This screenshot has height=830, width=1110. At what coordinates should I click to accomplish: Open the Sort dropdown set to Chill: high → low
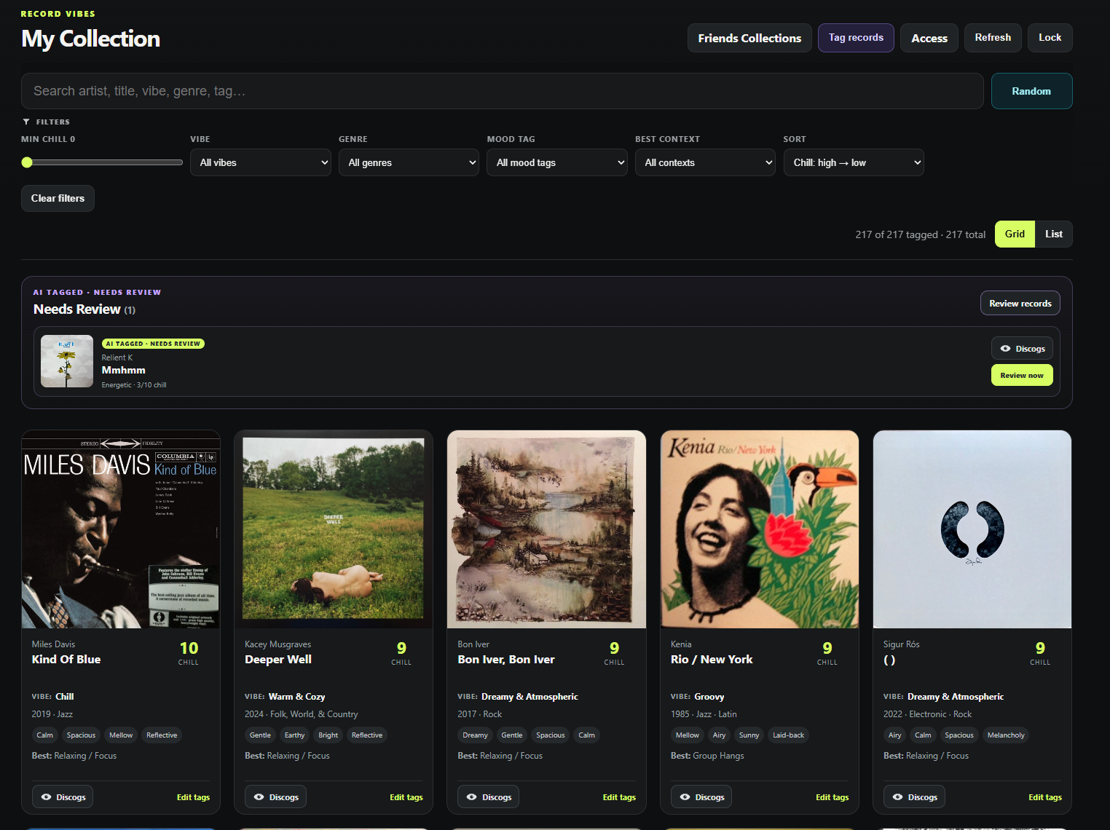coord(854,162)
